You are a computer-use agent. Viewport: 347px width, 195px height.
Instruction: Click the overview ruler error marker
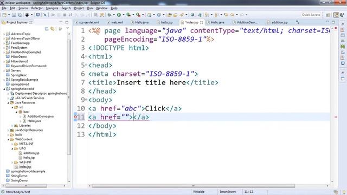[x=336, y=117]
